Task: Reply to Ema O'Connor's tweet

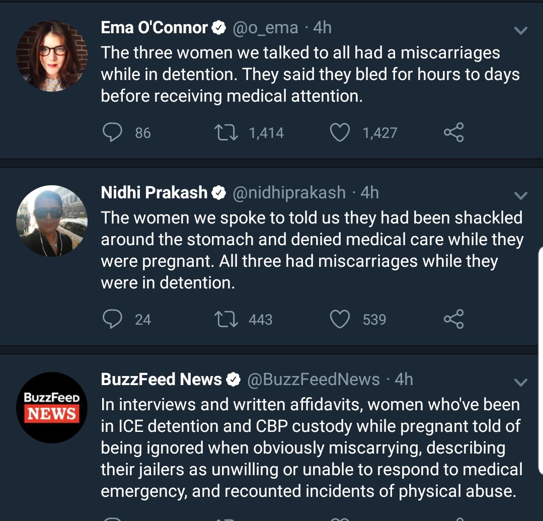Action: pos(113,132)
